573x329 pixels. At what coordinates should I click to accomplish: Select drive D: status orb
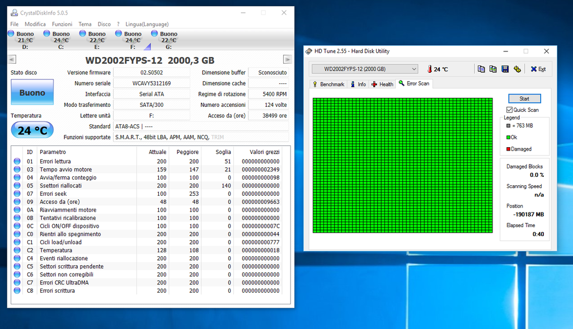(11, 34)
